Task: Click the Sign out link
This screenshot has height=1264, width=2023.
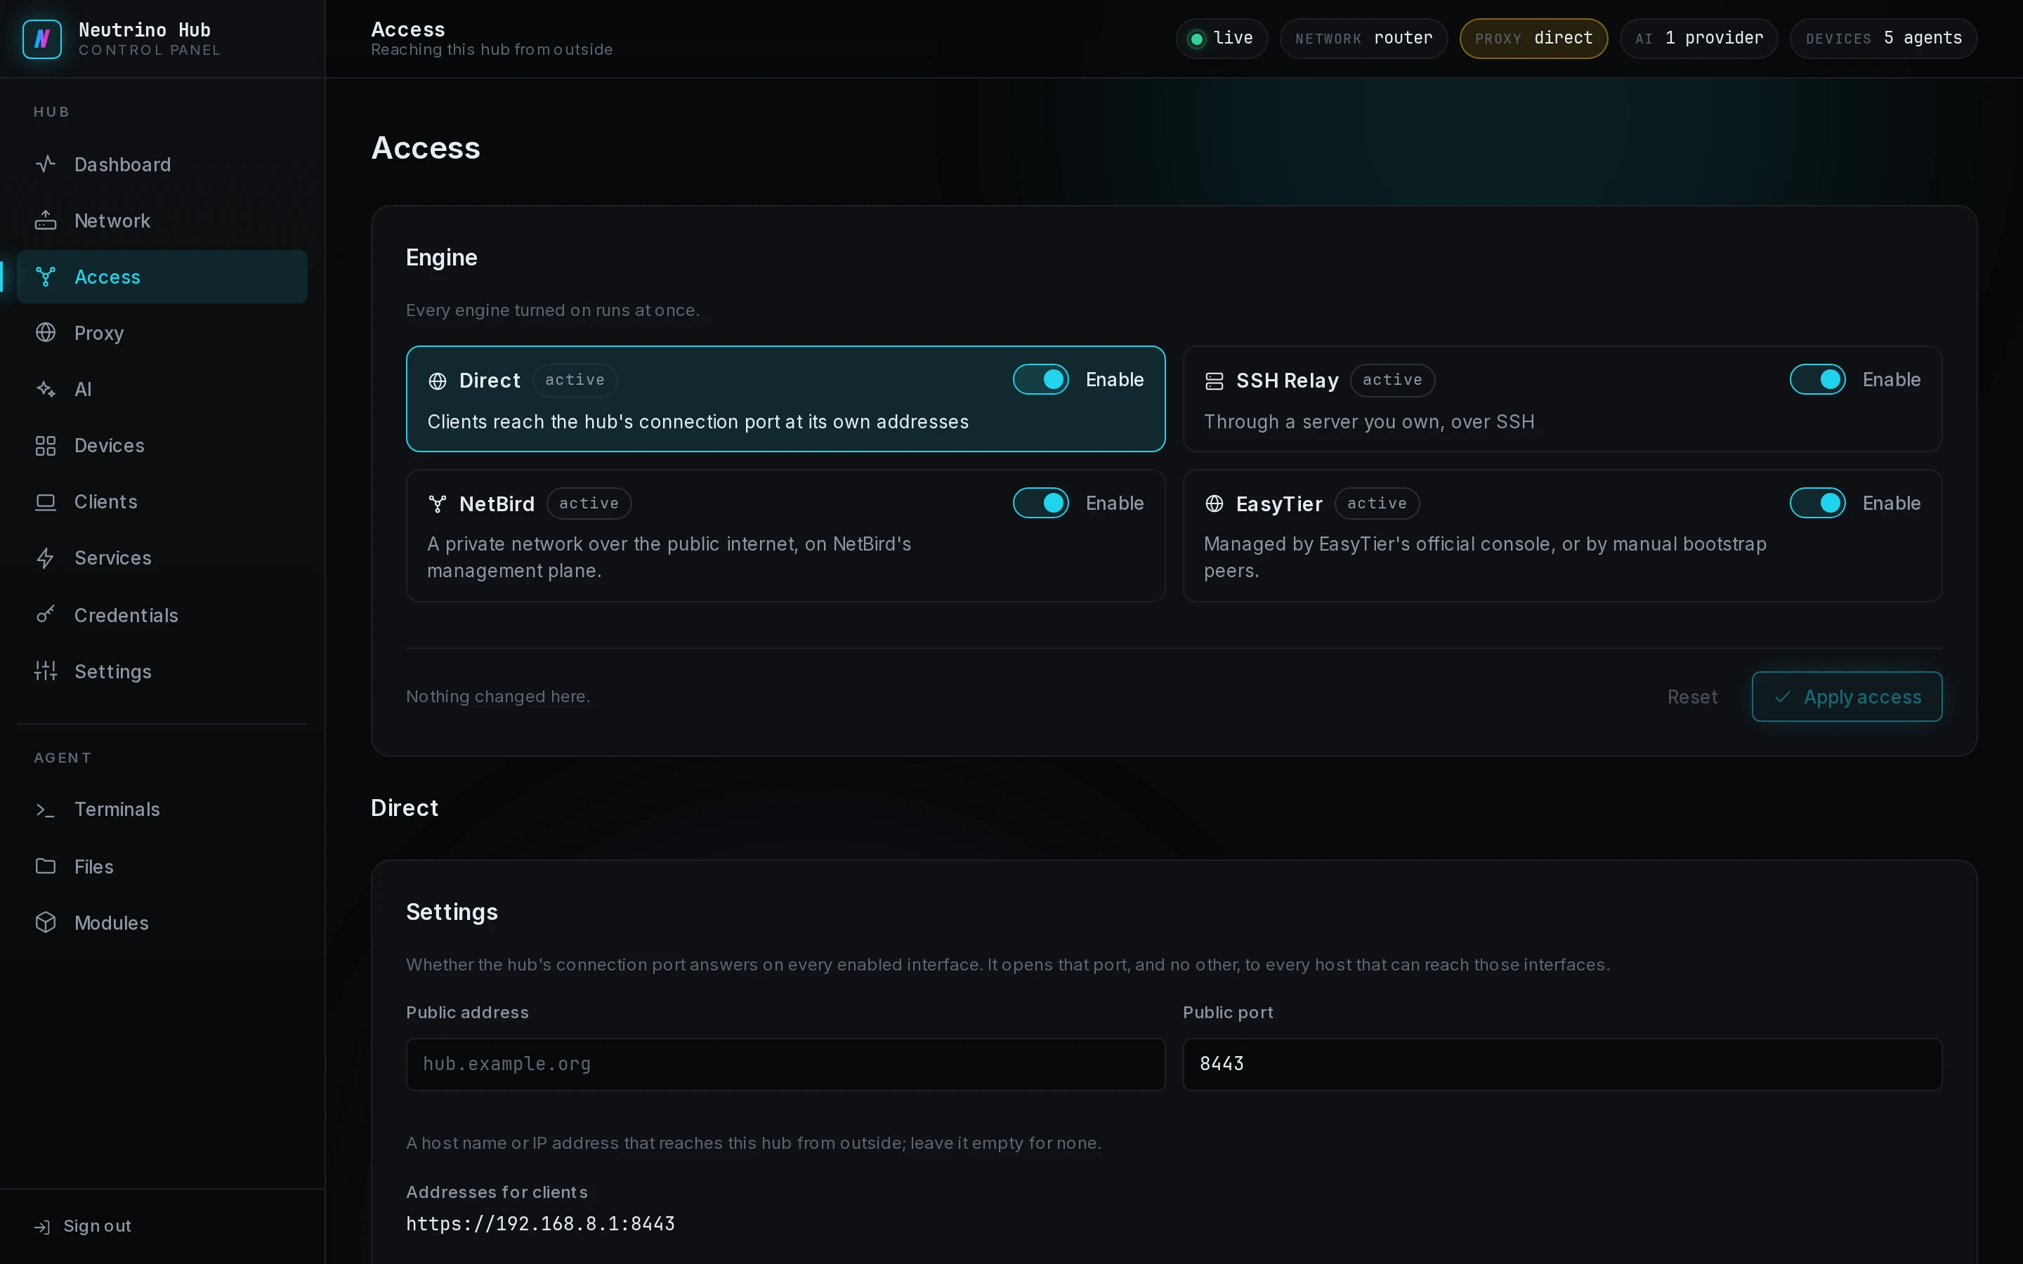Action: (83, 1225)
